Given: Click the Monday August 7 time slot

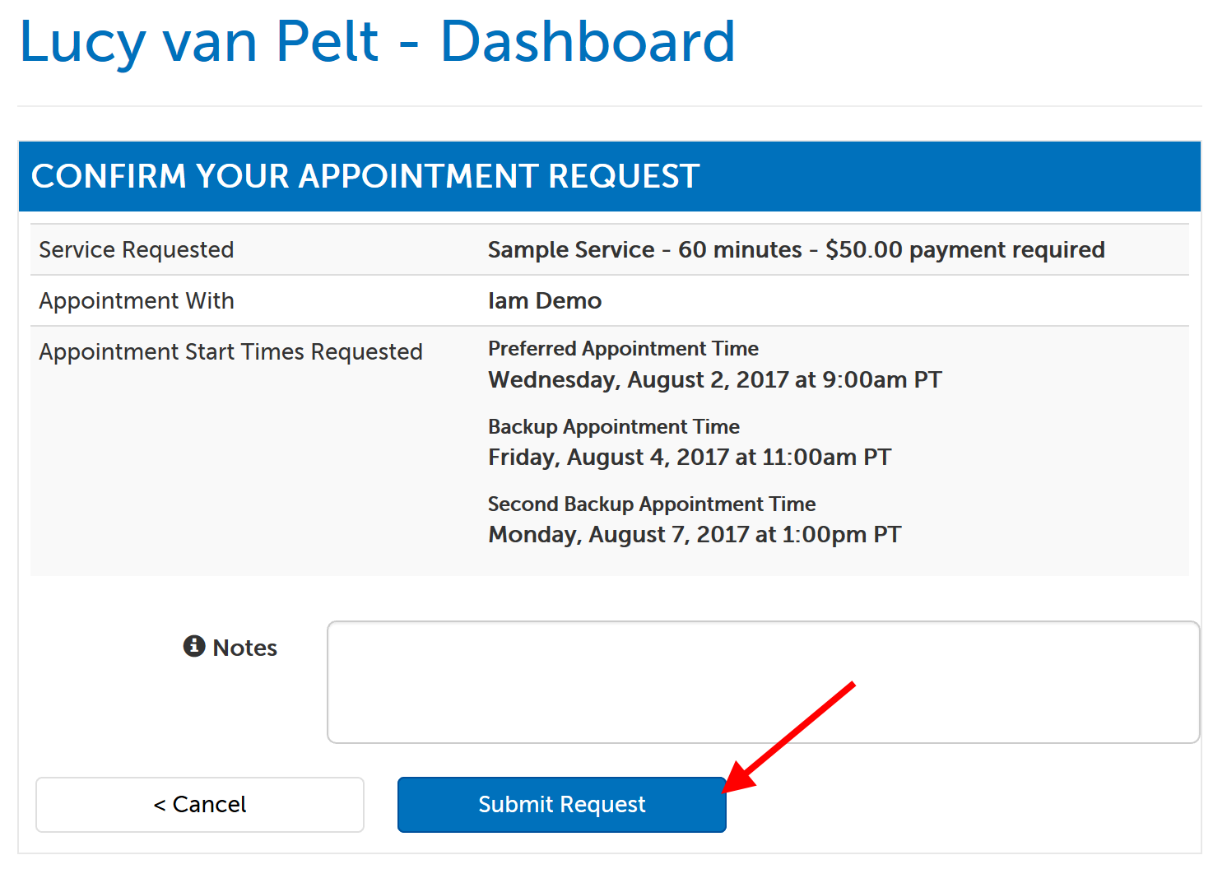Looking at the screenshot, I should pyautogui.click(x=694, y=534).
